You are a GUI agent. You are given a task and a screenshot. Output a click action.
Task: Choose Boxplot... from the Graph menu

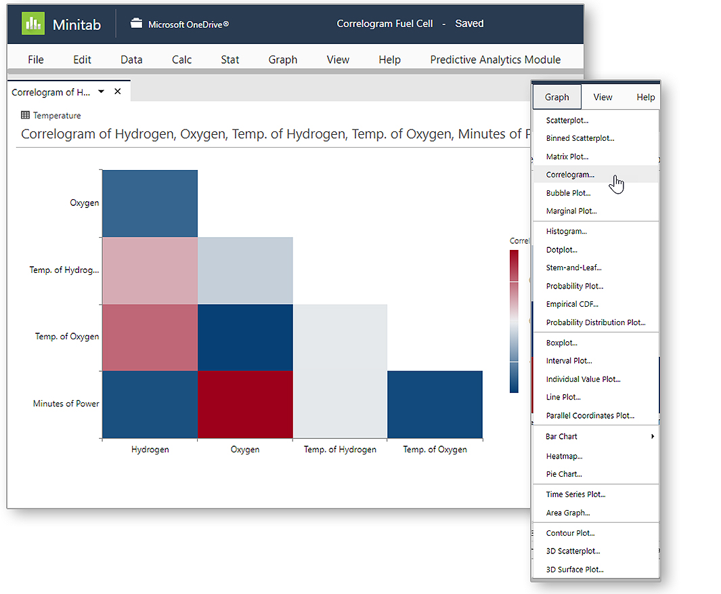tap(596, 343)
